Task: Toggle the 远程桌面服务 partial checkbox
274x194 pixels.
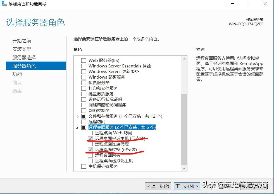Action: pos(84,128)
